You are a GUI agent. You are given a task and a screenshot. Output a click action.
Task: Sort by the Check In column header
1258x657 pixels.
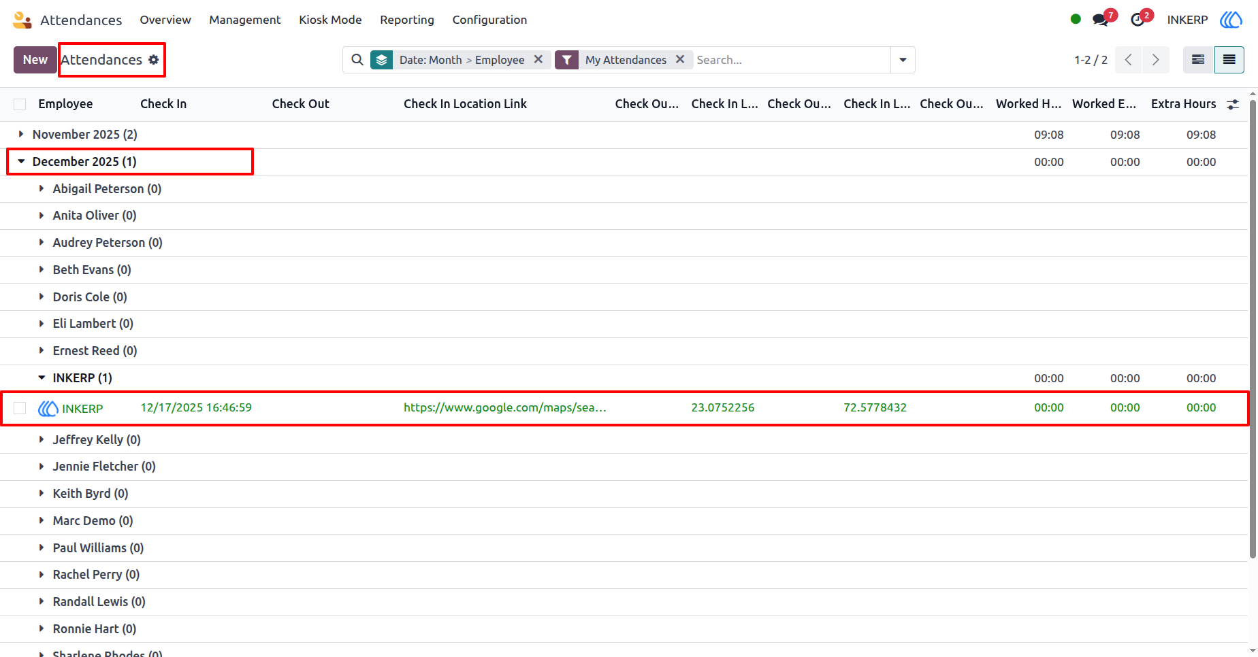pyautogui.click(x=163, y=104)
